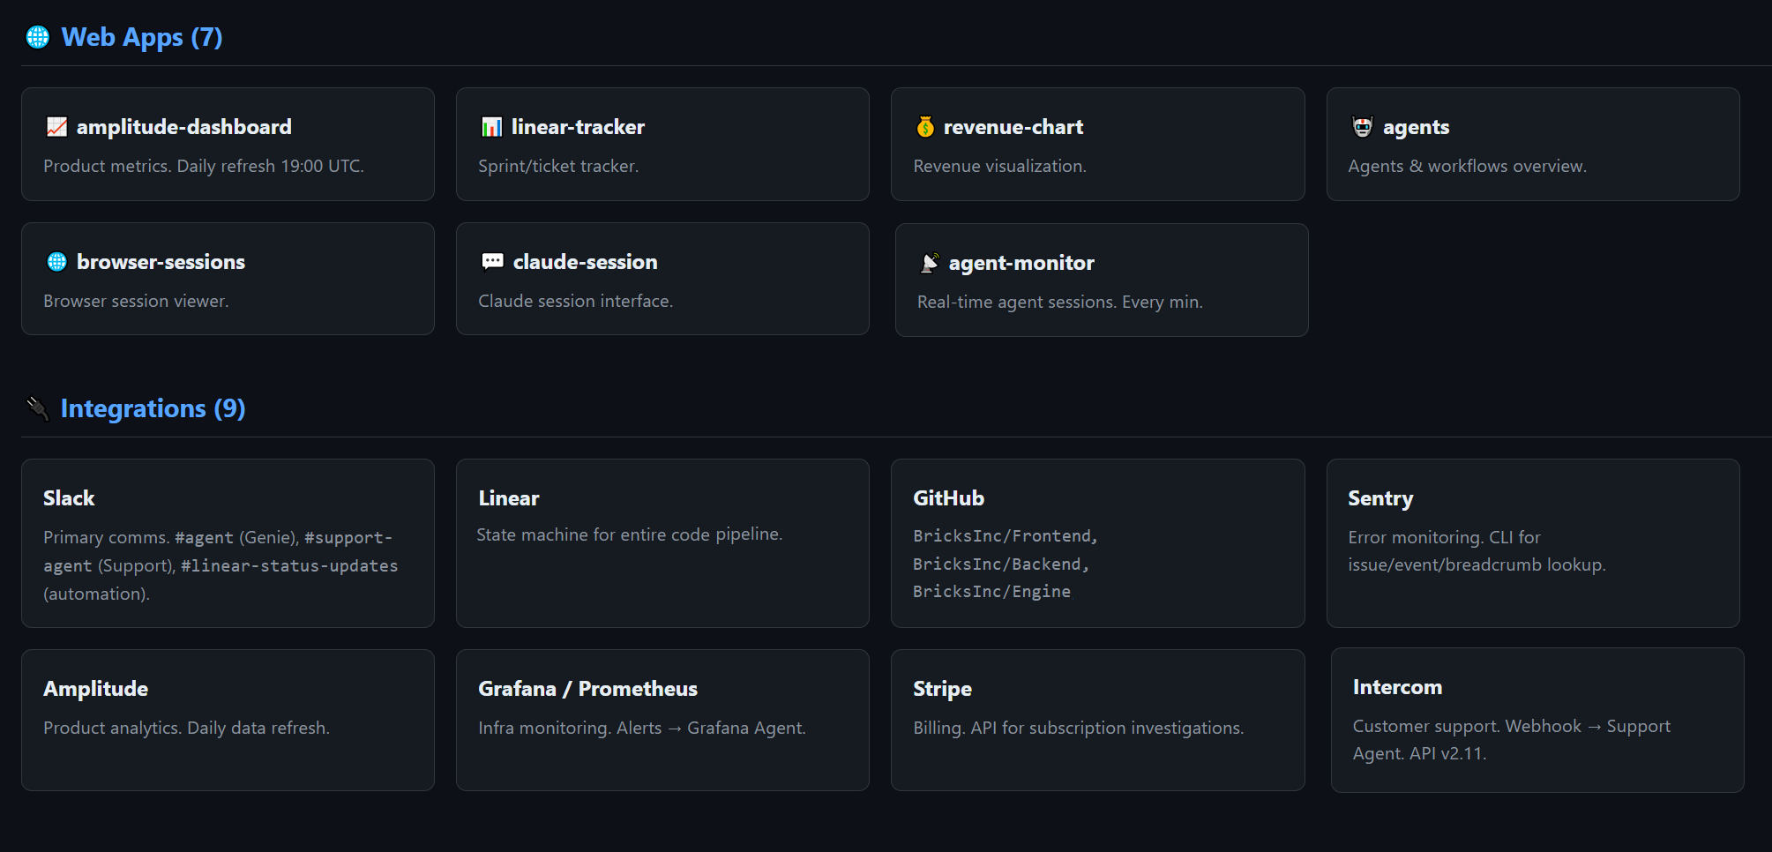The width and height of the screenshot is (1772, 852).
Task: Click the satellite icon on agent-monitor card
Action: [x=930, y=263]
